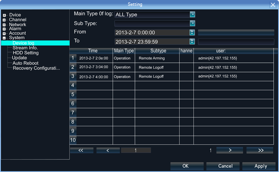
Task: Expand the Channel tree node
Action: pos(4,20)
